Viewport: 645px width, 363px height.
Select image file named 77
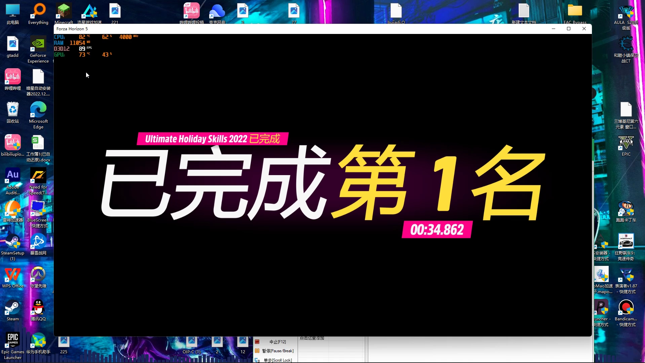294,13
